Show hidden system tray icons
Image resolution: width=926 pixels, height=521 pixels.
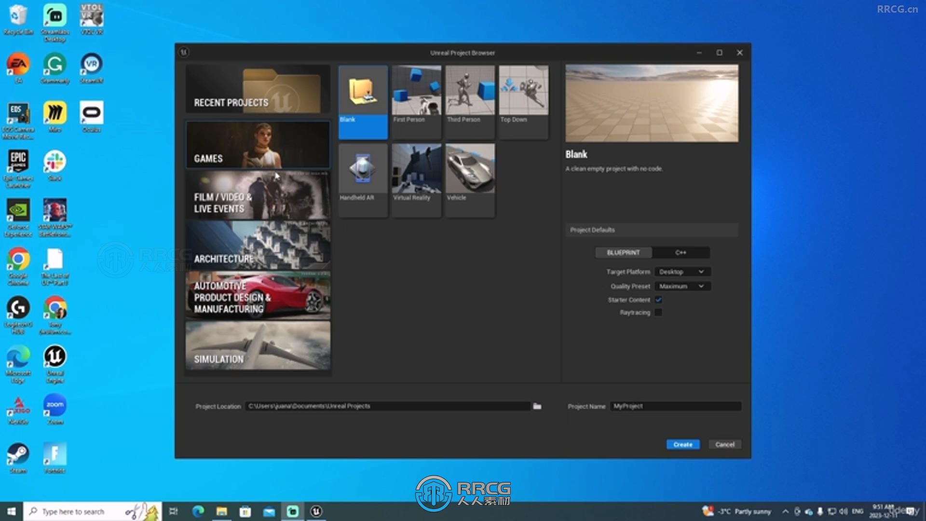(x=785, y=511)
